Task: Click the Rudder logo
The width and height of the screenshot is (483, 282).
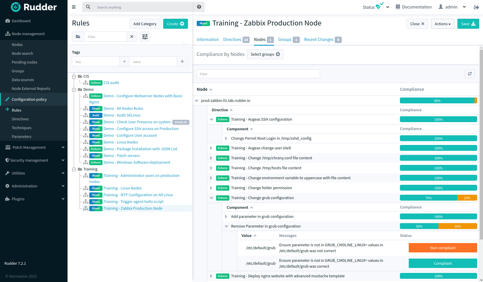Action: click(x=34, y=7)
